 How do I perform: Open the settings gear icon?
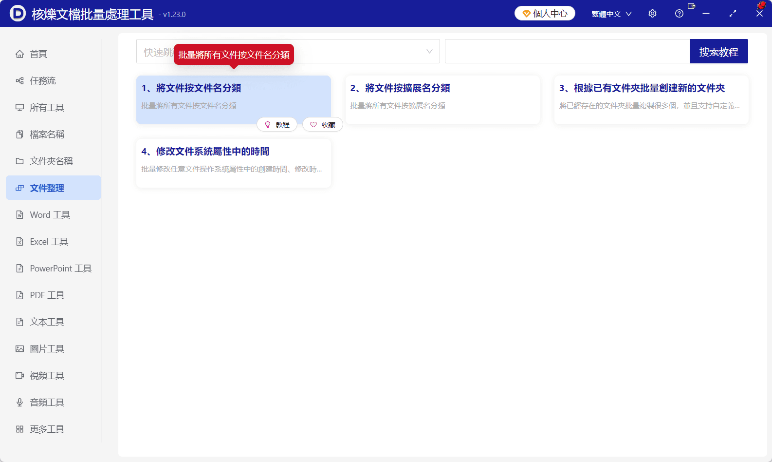(x=652, y=14)
